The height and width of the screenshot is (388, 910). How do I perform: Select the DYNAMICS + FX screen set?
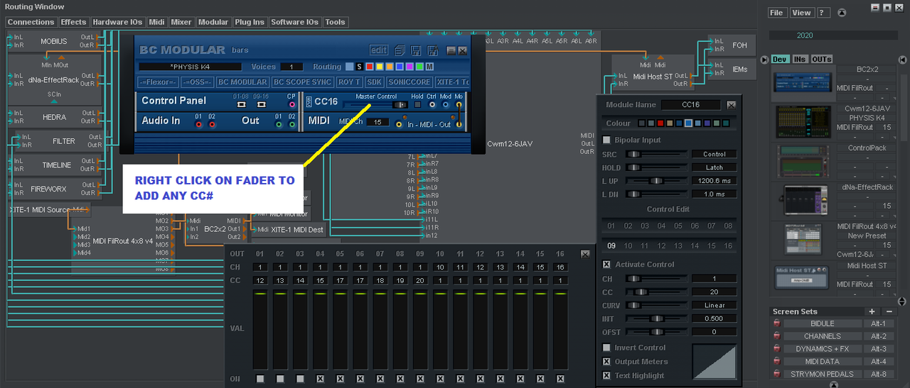tap(823, 349)
